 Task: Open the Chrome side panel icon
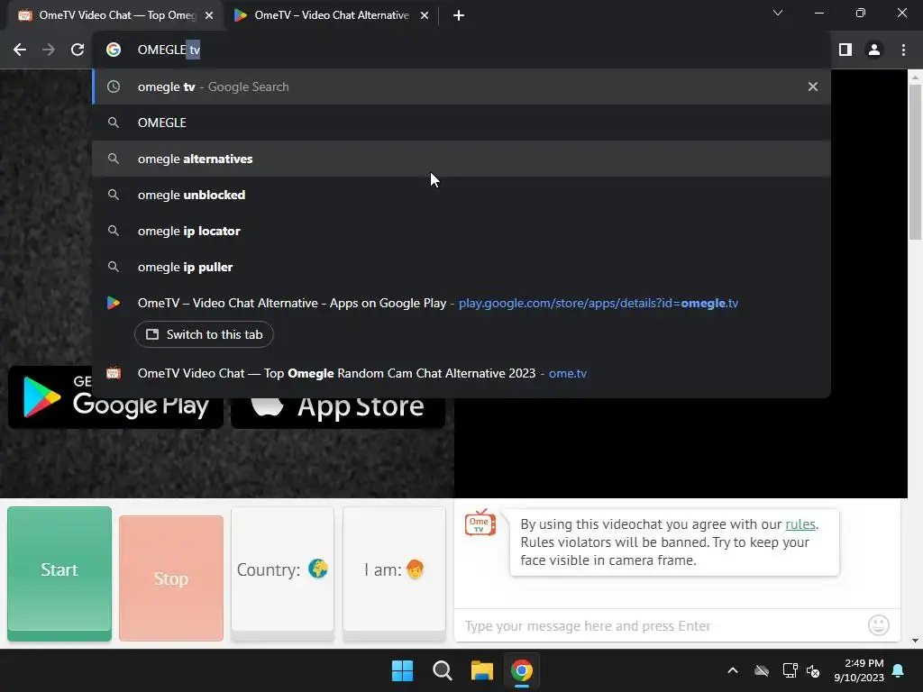click(845, 50)
